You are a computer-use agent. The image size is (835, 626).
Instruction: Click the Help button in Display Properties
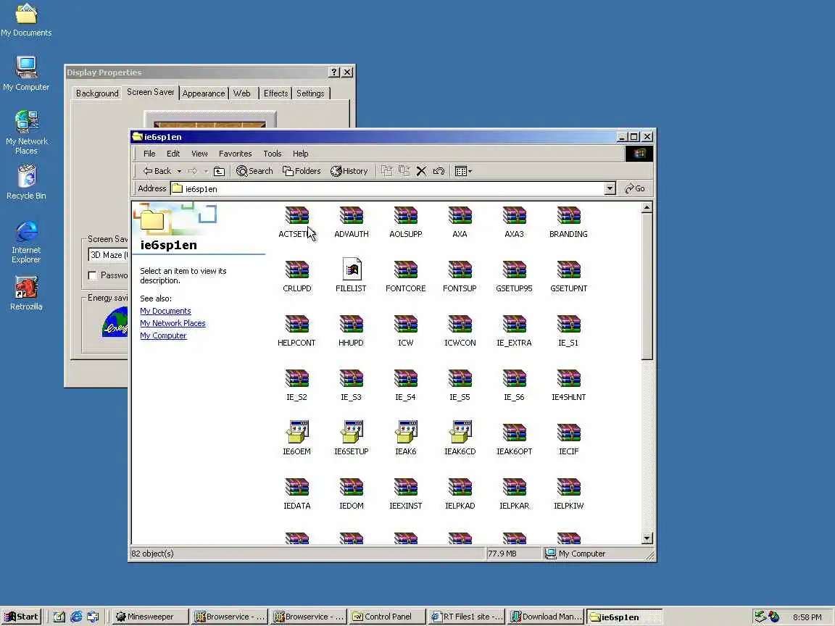pyautogui.click(x=334, y=72)
